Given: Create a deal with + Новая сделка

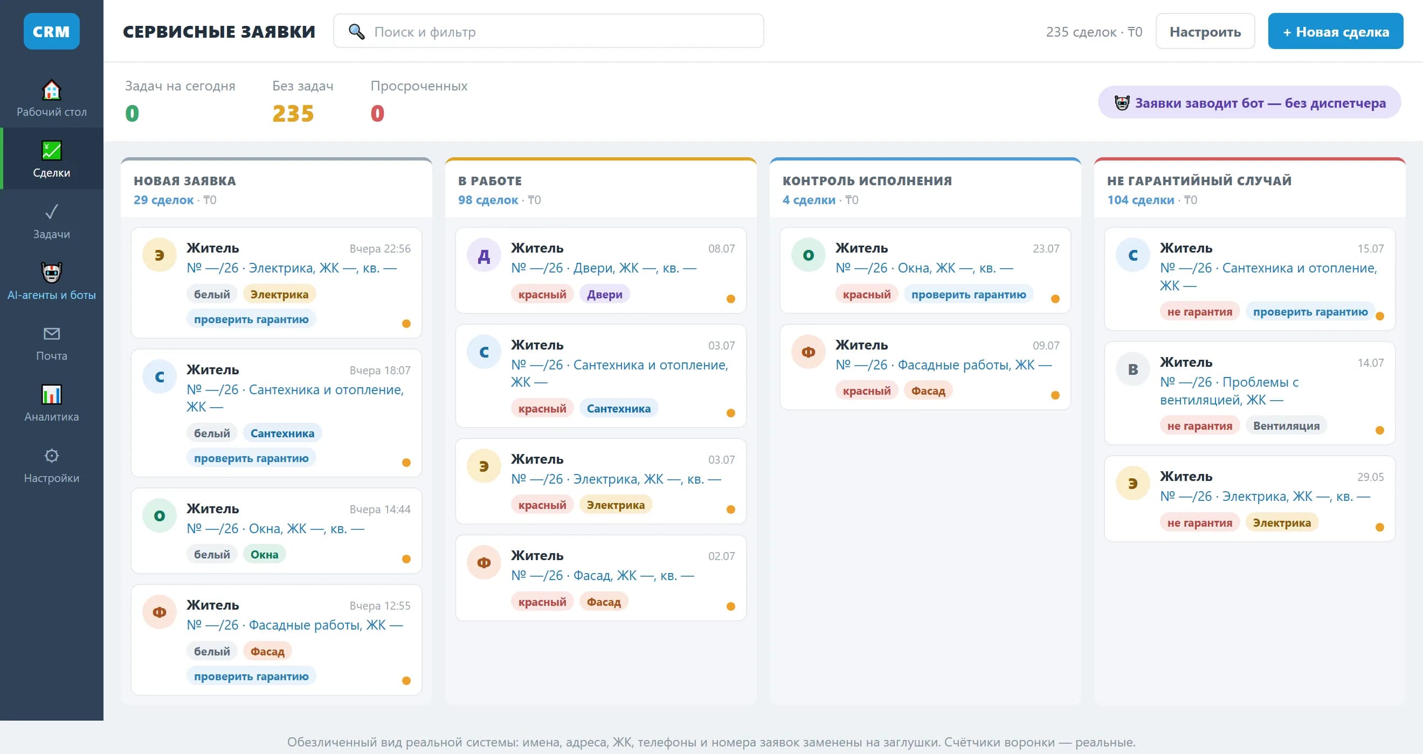Looking at the screenshot, I should tap(1335, 31).
